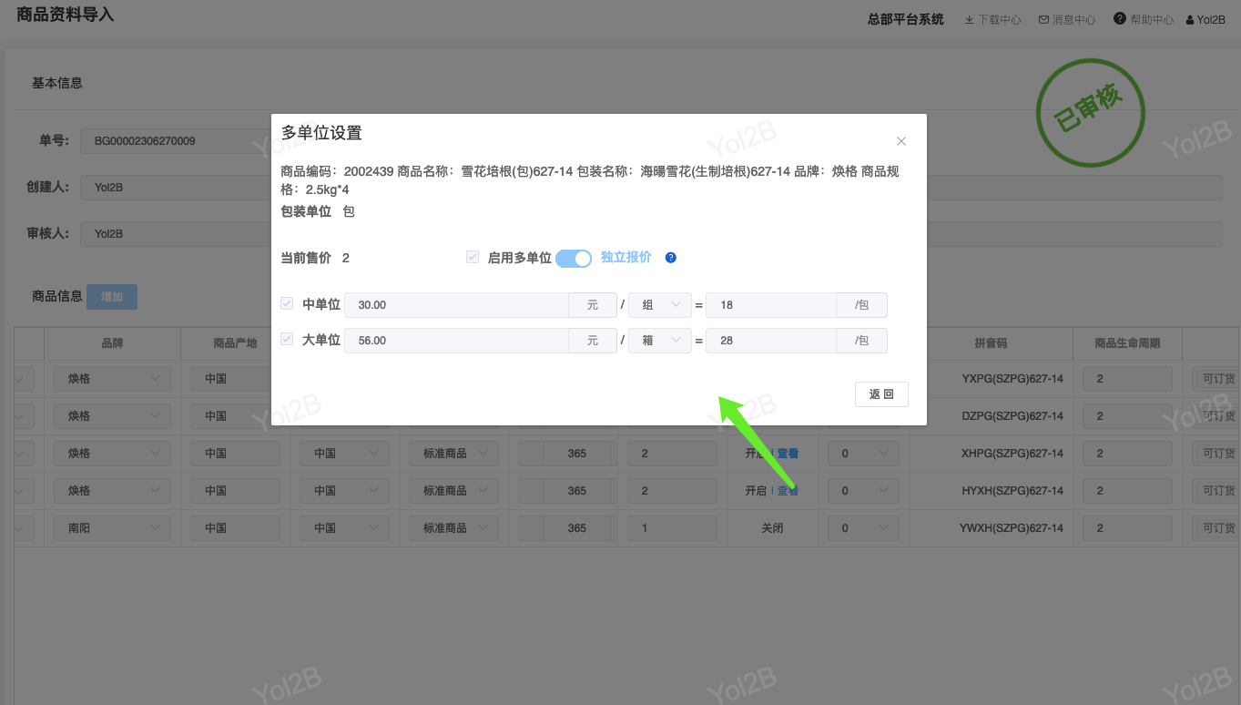Open the 0 dropdown in XHPG(SZPG)627-14 row
Image resolution: width=1241 pixels, height=705 pixels.
(x=863, y=454)
